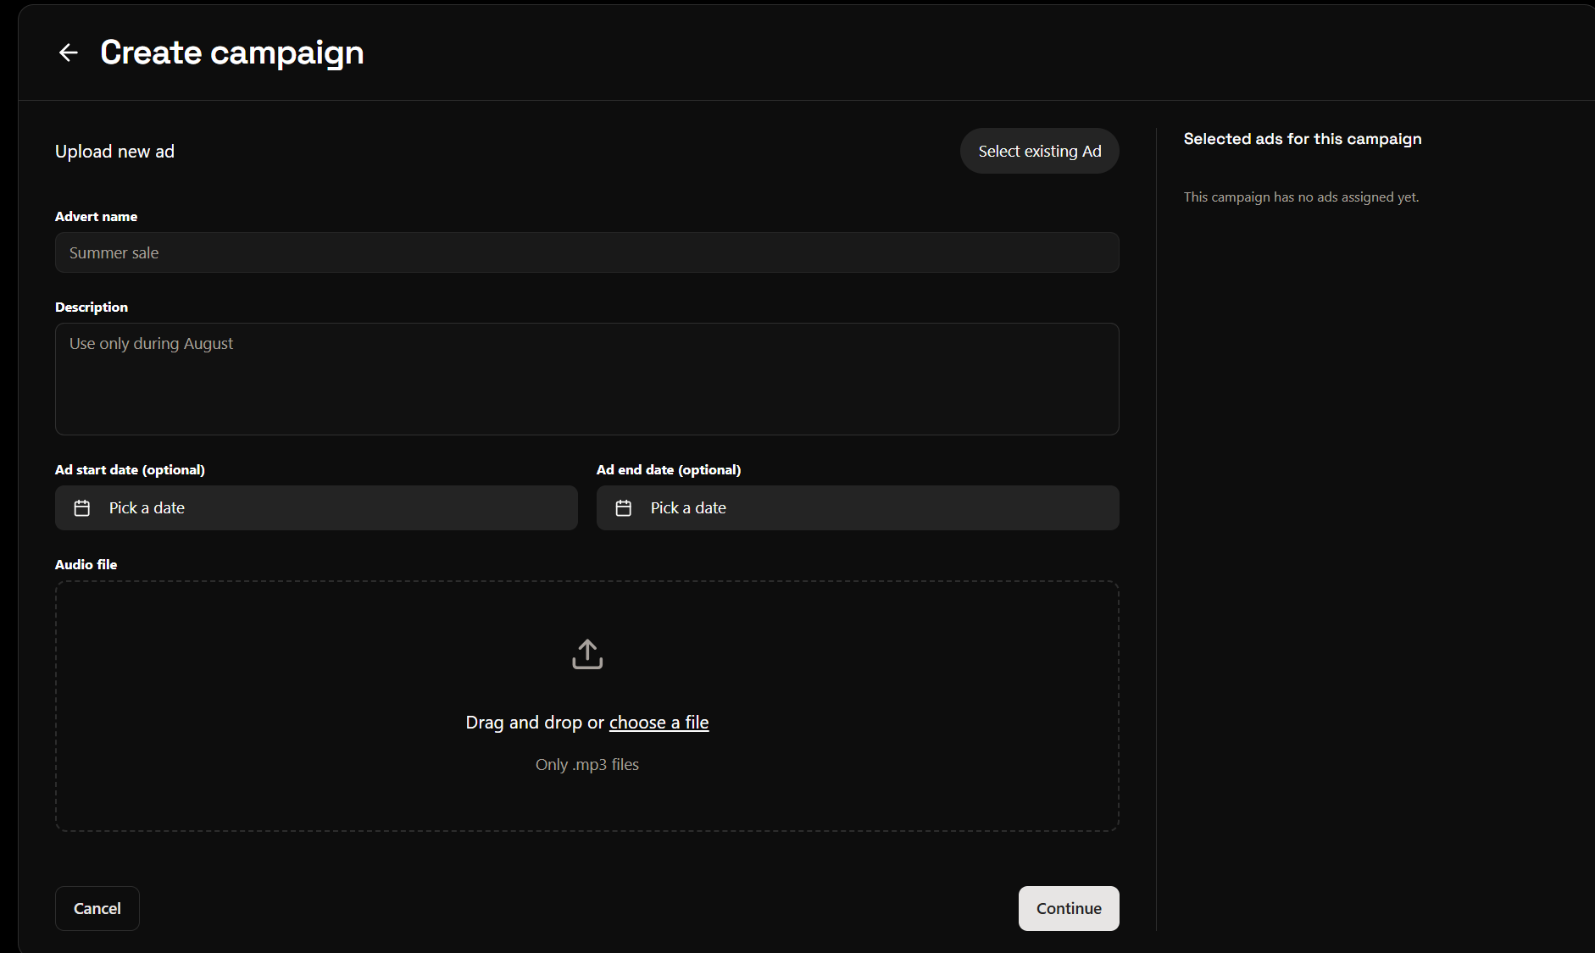The image size is (1595, 953).
Task: Click the calendar icon in Ad end date
Action: [624, 508]
